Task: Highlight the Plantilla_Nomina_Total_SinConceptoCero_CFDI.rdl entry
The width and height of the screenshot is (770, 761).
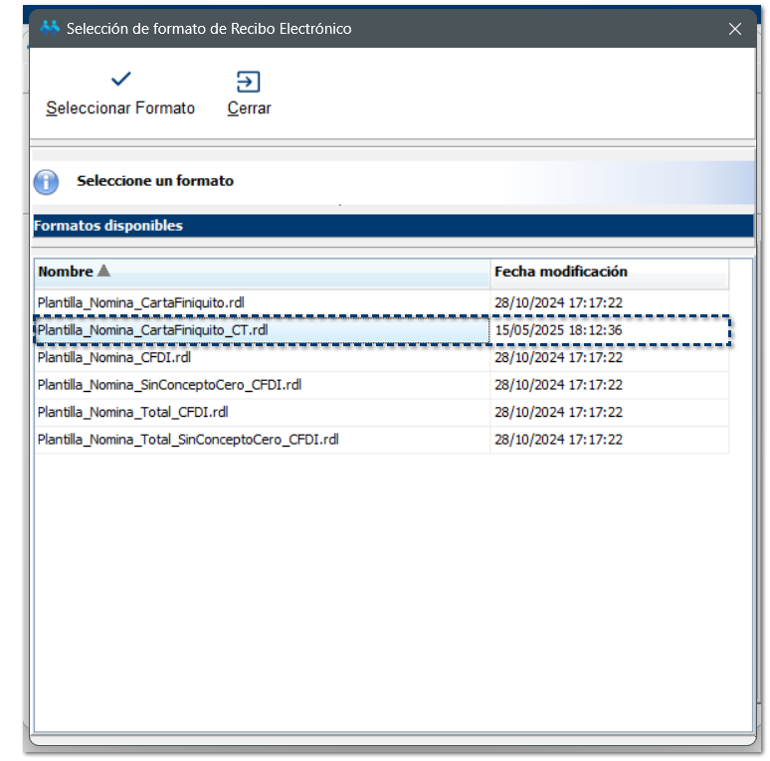Action: pos(188,439)
